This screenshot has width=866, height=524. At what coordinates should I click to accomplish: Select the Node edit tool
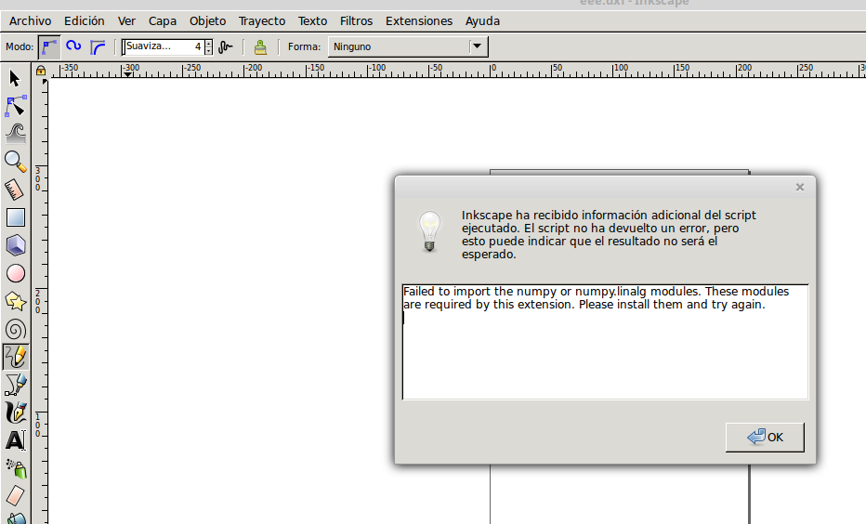(15, 105)
